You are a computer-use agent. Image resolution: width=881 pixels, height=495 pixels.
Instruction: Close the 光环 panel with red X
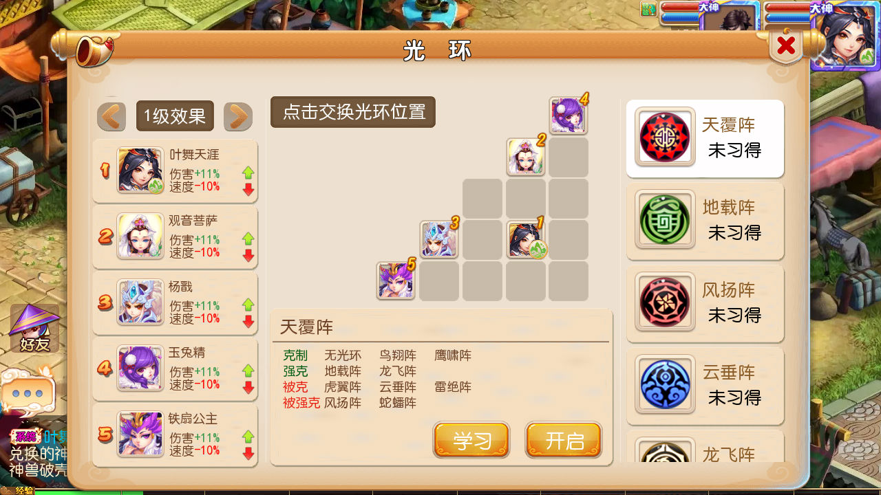(786, 46)
